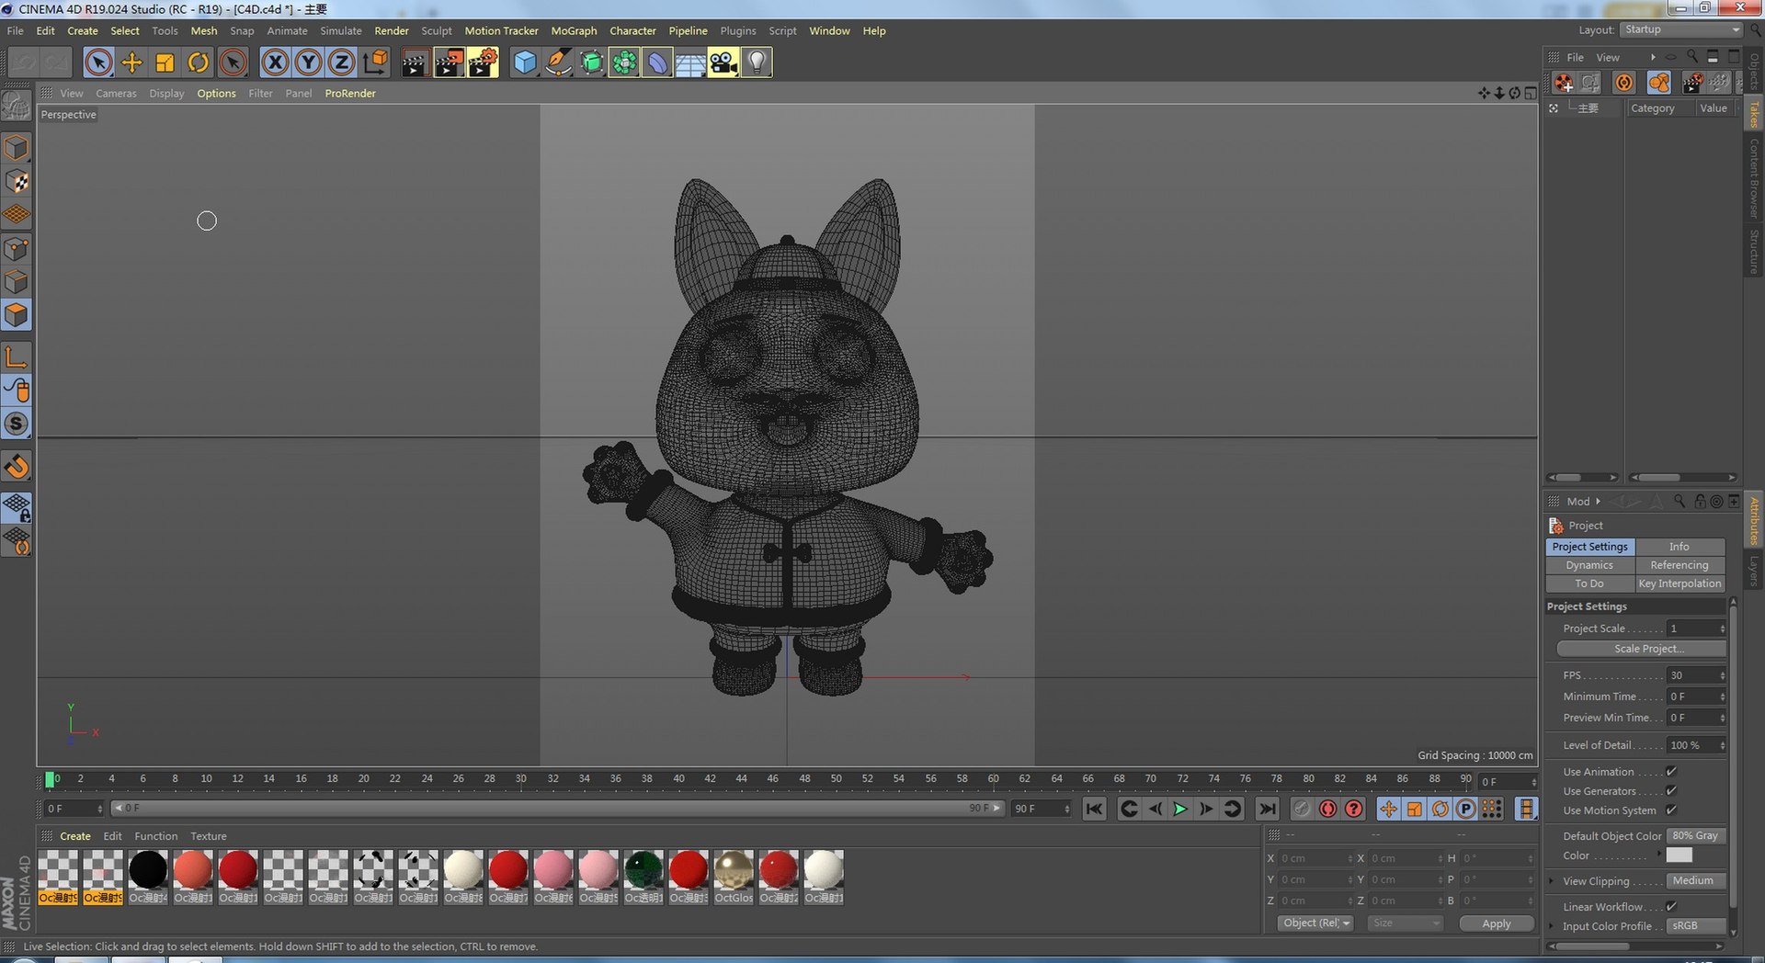
Task: Select the Live Selection tool
Action: (x=98, y=62)
